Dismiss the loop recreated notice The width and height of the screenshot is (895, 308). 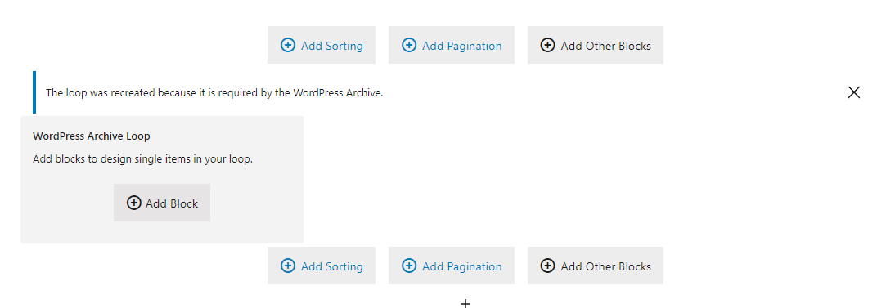(853, 92)
